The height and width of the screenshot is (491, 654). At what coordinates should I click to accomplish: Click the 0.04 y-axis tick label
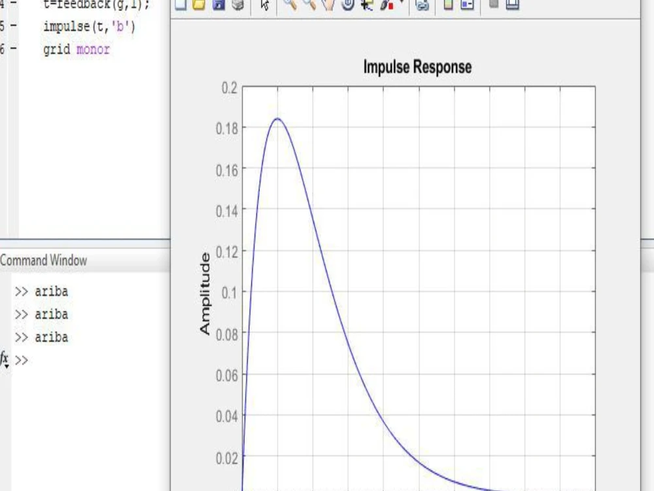227,416
